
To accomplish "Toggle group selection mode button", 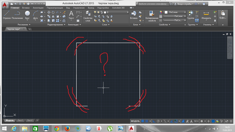I will pyautogui.click(x=197, y=21).
